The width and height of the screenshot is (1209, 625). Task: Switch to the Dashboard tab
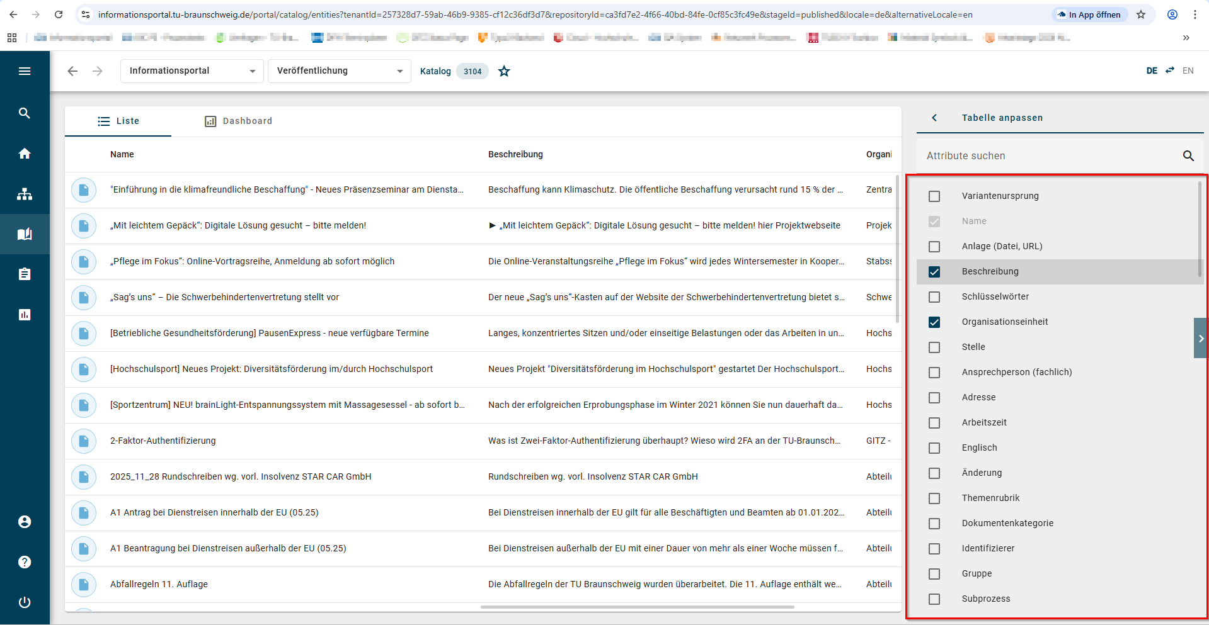tap(239, 121)
